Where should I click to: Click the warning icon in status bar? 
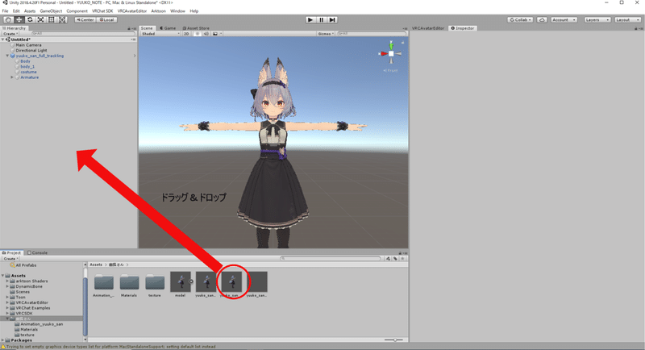coord(3,347)
